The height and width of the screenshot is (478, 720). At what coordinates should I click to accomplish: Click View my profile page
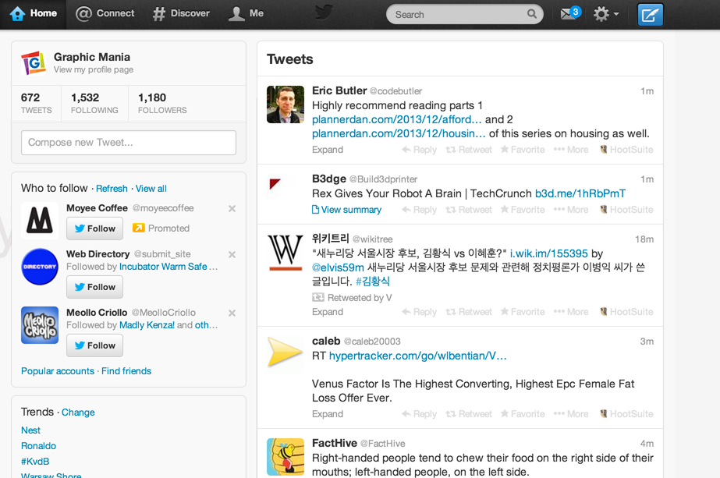(94, 70)
